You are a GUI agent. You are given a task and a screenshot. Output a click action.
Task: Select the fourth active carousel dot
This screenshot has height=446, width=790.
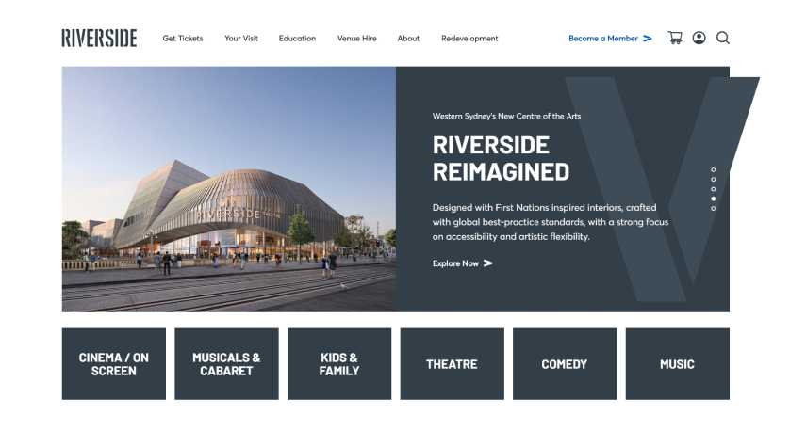click(x=713, y=199)
